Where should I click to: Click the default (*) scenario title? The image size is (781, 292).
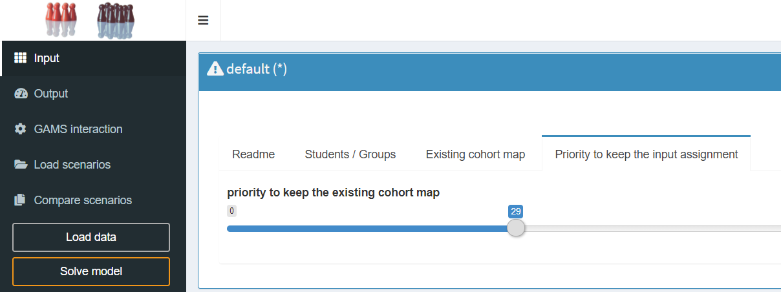[x=257, y=68]
